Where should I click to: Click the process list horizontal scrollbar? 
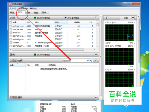[48, 50]
